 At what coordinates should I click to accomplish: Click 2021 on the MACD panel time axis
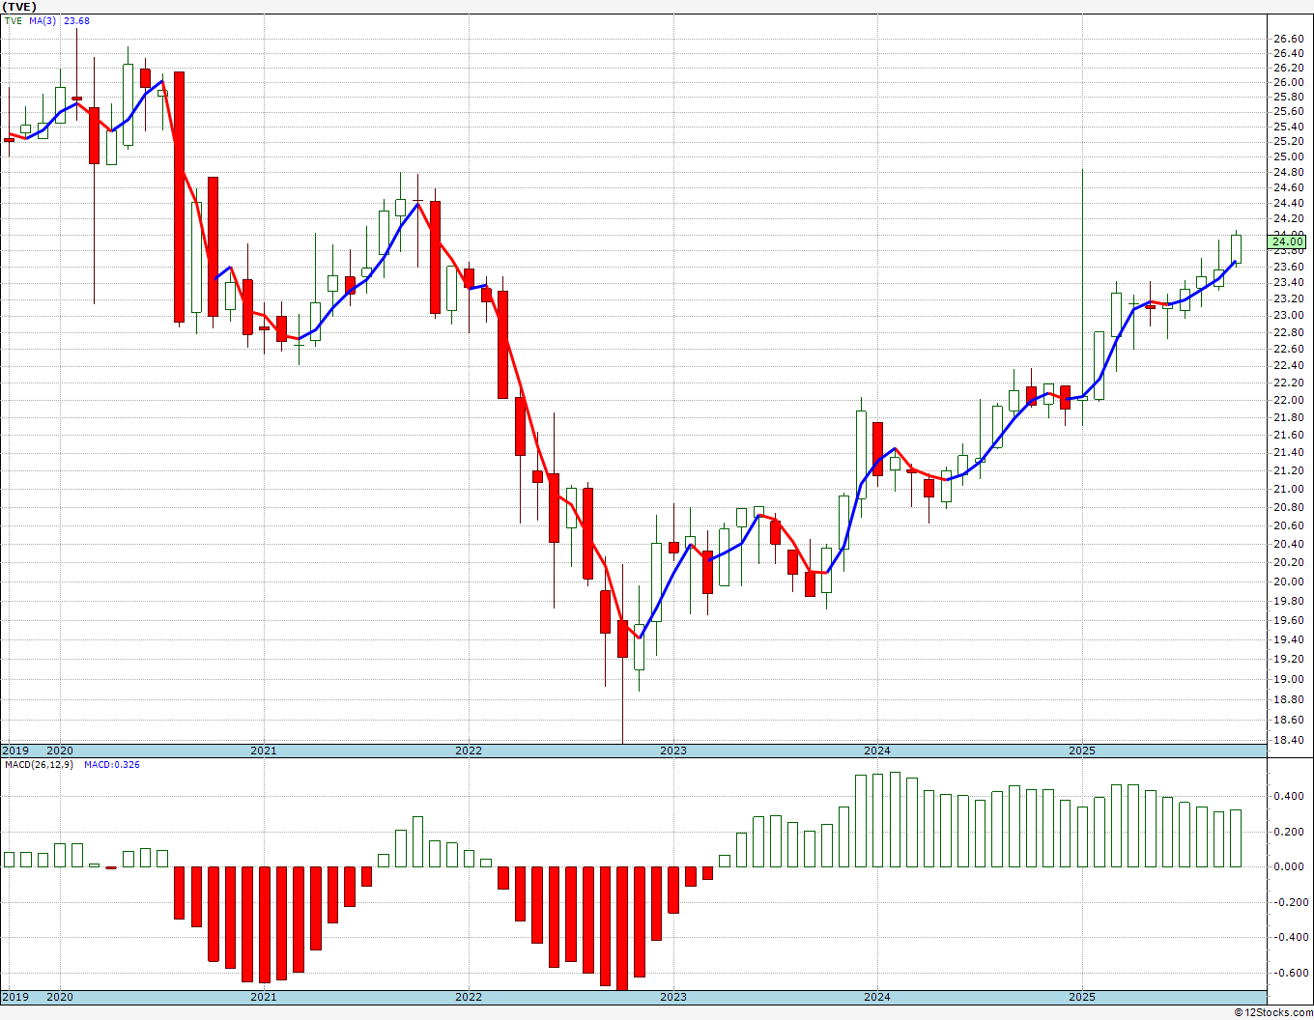[x=264, y=997]
